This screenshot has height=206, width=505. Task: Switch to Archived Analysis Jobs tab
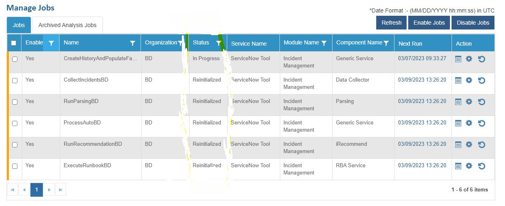pos(67,25)
